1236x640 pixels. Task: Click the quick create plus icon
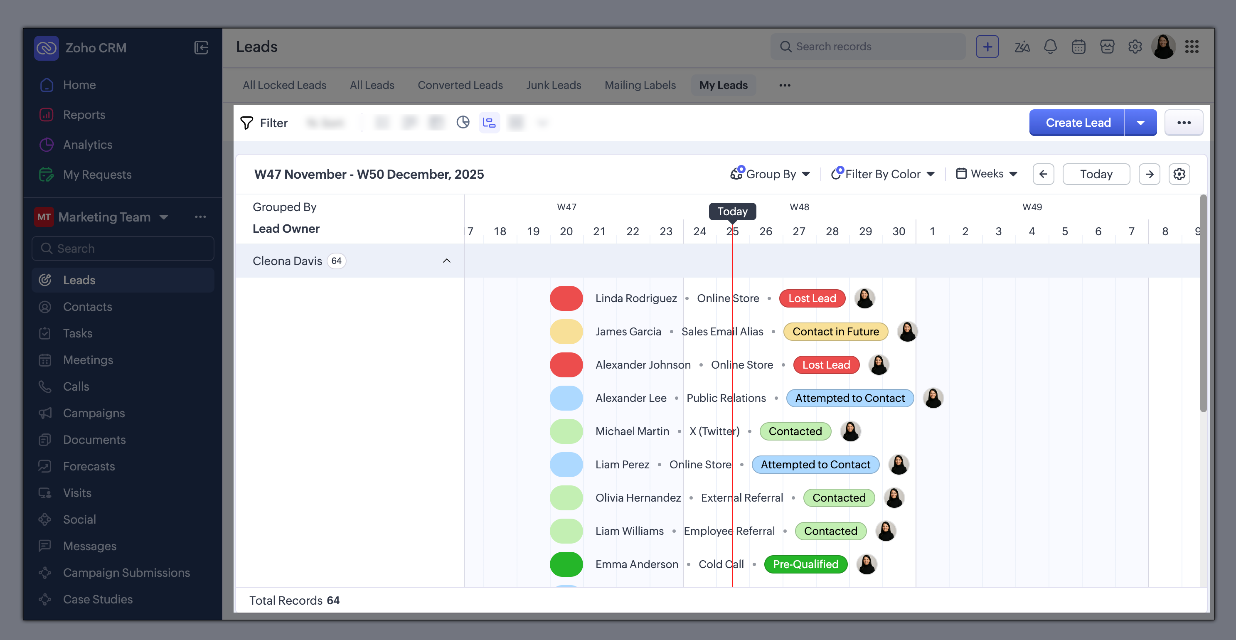coord(987,47)
